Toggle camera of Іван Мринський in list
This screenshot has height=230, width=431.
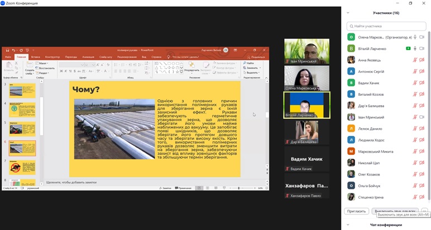pyautogui.click(x=422, y=117)
